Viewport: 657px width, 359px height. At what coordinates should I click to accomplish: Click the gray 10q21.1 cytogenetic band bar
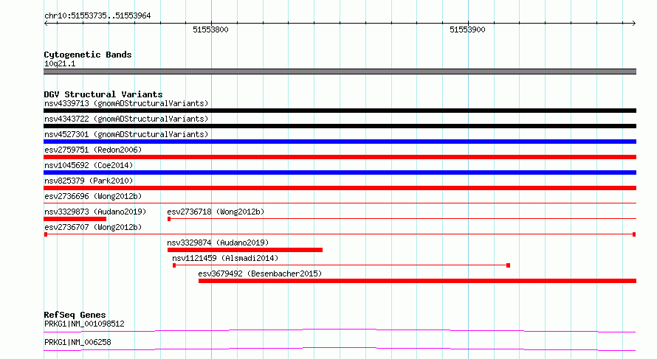(340, 72)
